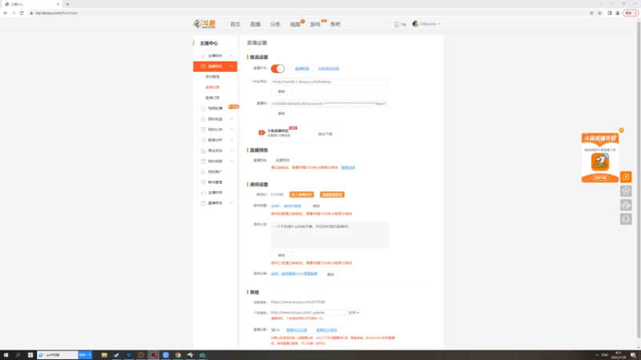
Task: Click the user avatar in header
Action: pos(415,24)
